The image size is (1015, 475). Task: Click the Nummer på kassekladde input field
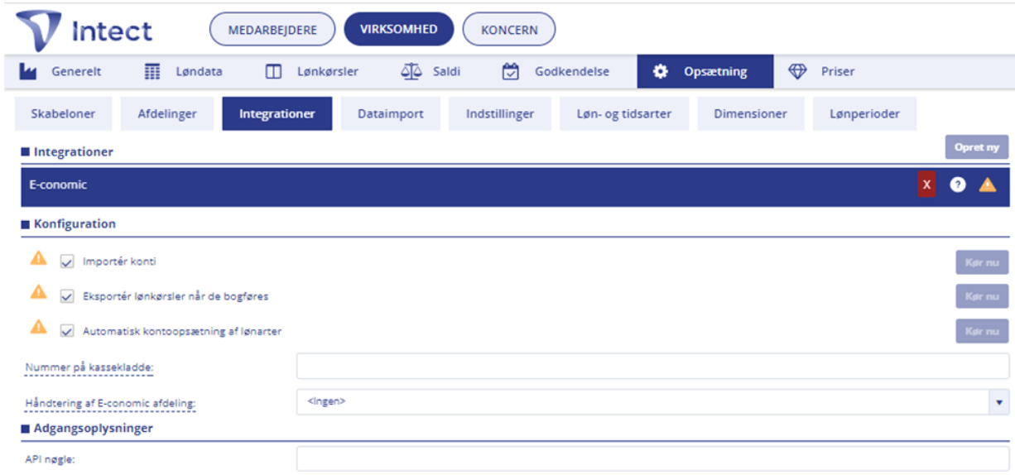tap(652, 366)
